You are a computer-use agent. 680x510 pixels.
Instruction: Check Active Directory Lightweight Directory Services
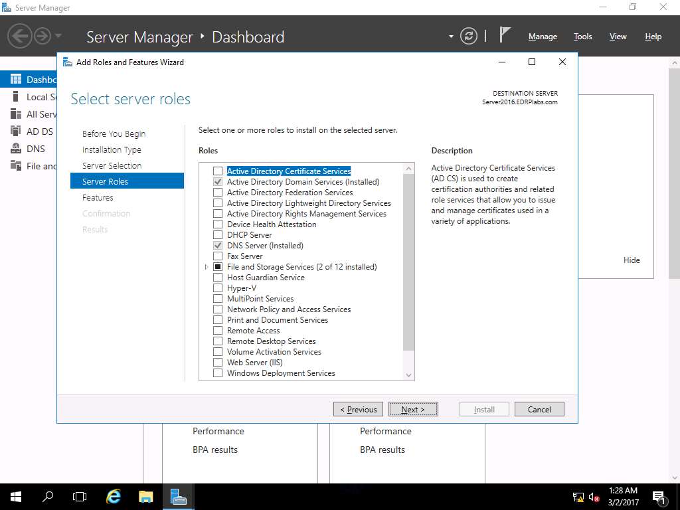point(218,203)
